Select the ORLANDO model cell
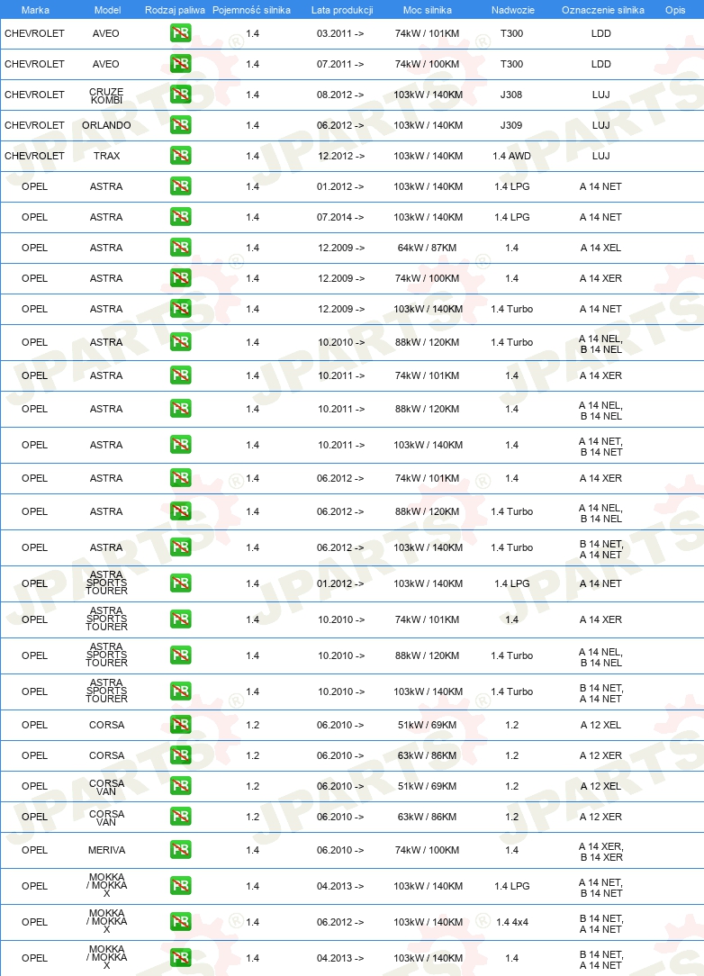This screenshot has width=704, height=976. click(106, 125)
